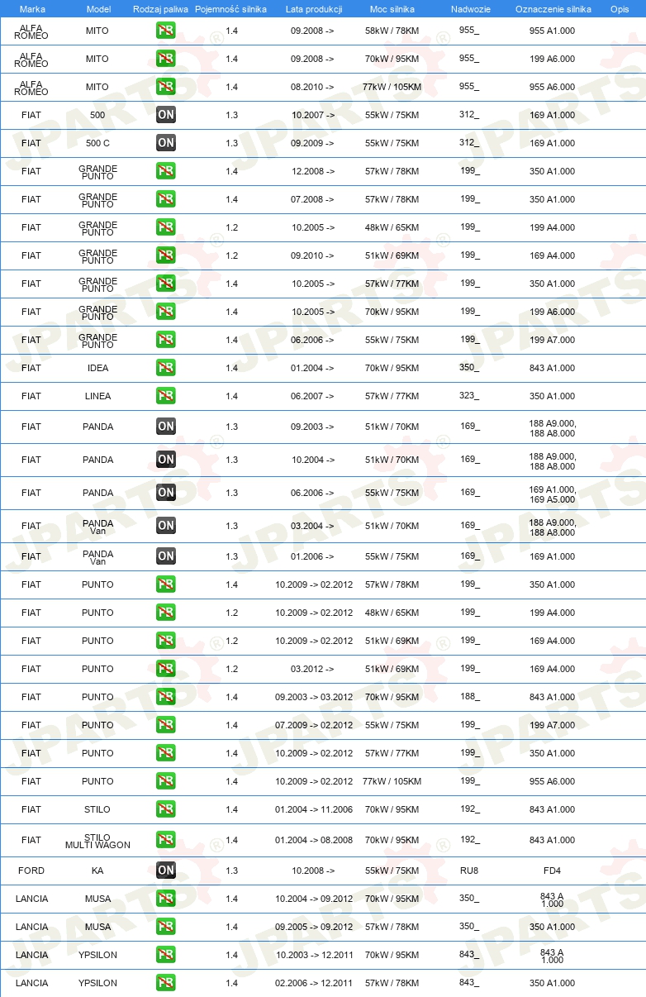Click the petrol icon in the PUNTO 77kW / 105KM row
The width and height of the screenshot is (646, 997).
(166, 781)
